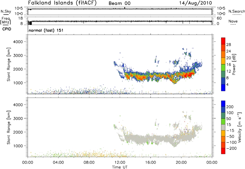Click the "4" label on the power scale
The width and height of the screenshot is (245, 169).
228,84
